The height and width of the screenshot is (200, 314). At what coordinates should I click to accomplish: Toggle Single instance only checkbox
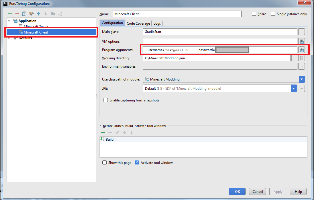click(x=273, y=14)
